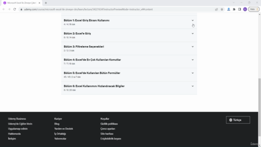Go forward in browser history

(9, 9)
